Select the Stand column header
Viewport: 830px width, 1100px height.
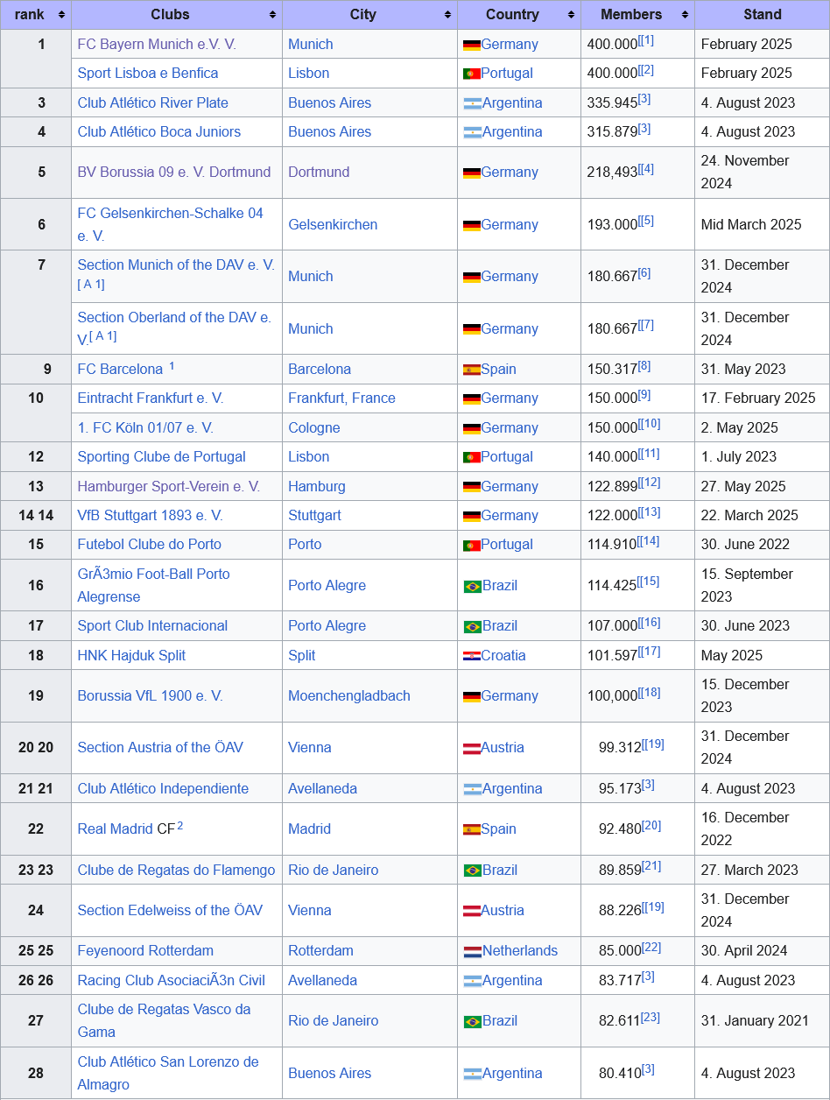tap(762, 15)
